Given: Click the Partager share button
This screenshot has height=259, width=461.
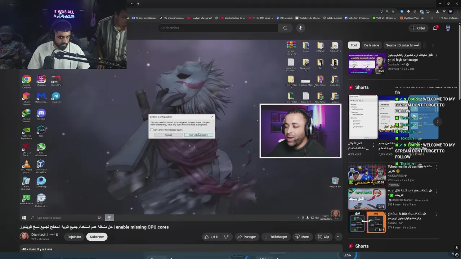Looking at the screenshot, I should [x=246, y=237].
